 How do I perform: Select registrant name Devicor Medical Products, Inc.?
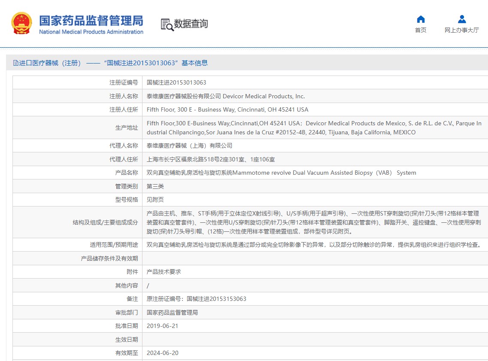coord(264,96)
